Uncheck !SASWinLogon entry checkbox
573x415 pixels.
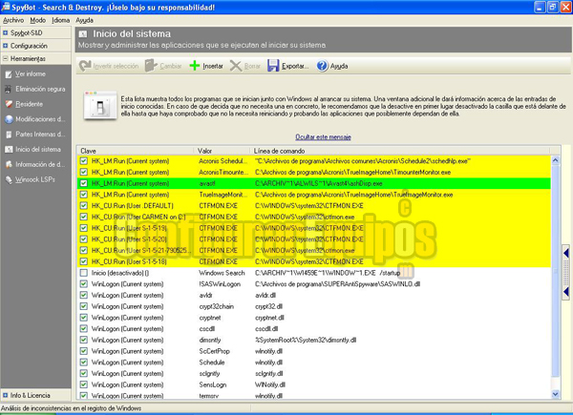[x=84, y=284]
